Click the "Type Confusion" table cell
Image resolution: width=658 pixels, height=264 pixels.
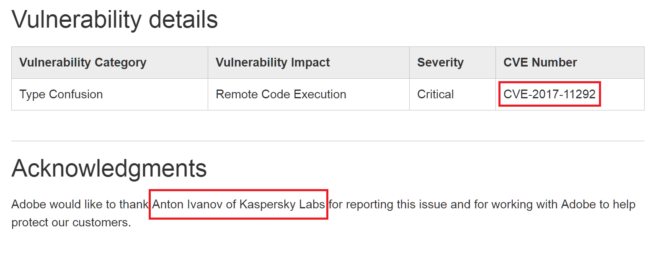(x=61, y=95)
